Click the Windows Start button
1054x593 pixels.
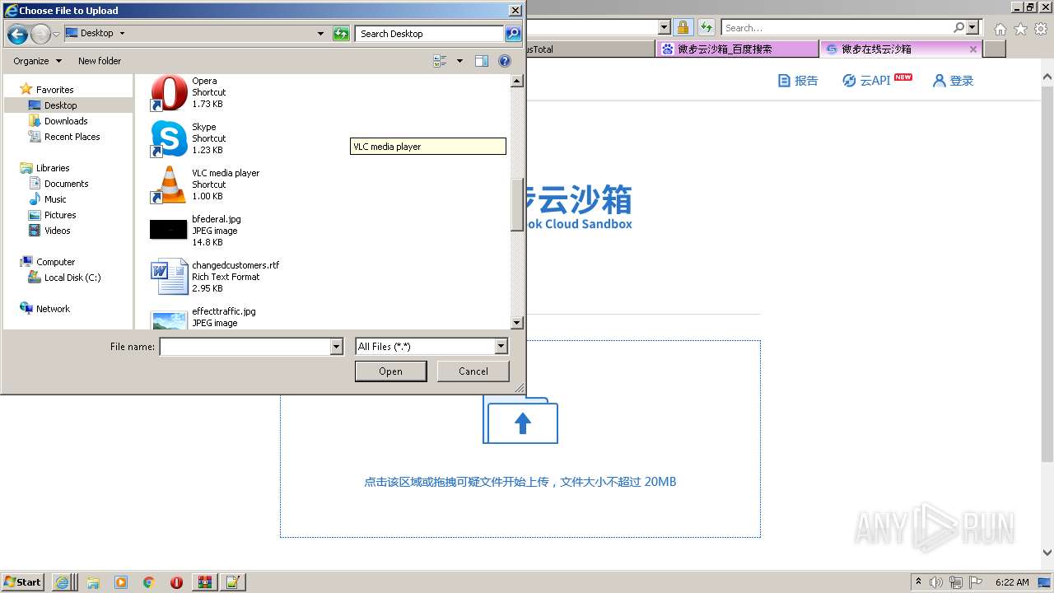23,582
